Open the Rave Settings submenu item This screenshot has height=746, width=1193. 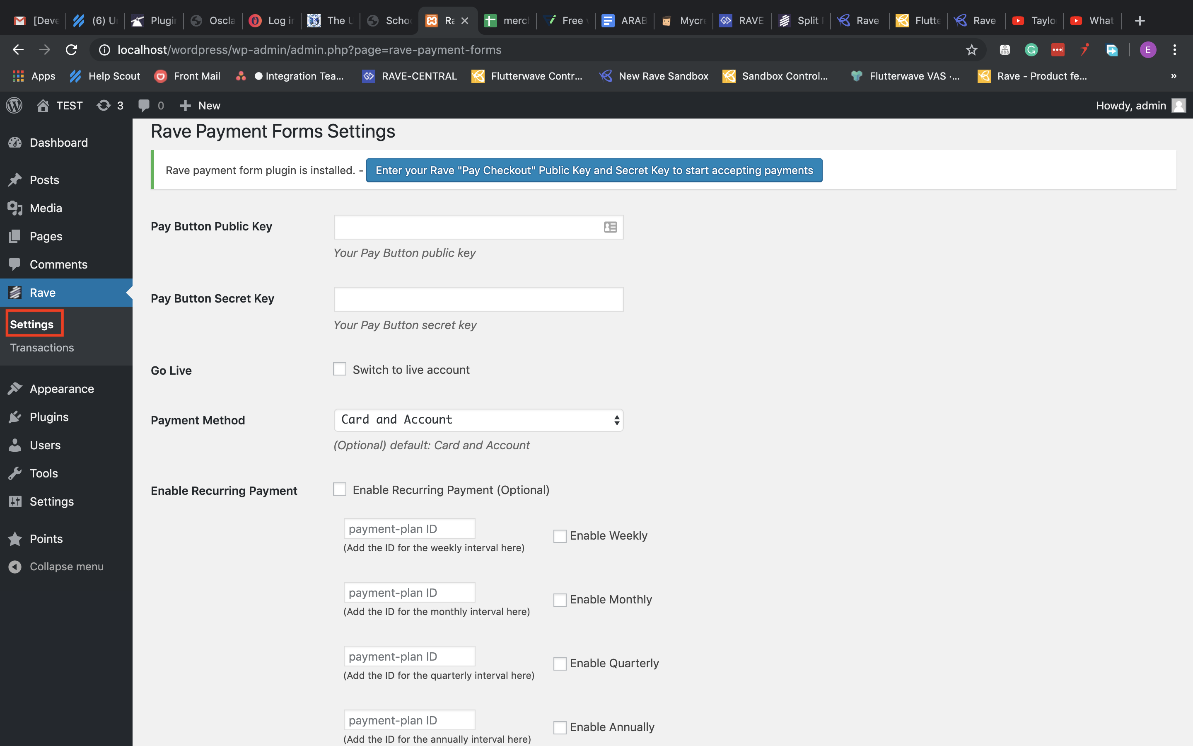pyautogui.click(x=31, y=324)
